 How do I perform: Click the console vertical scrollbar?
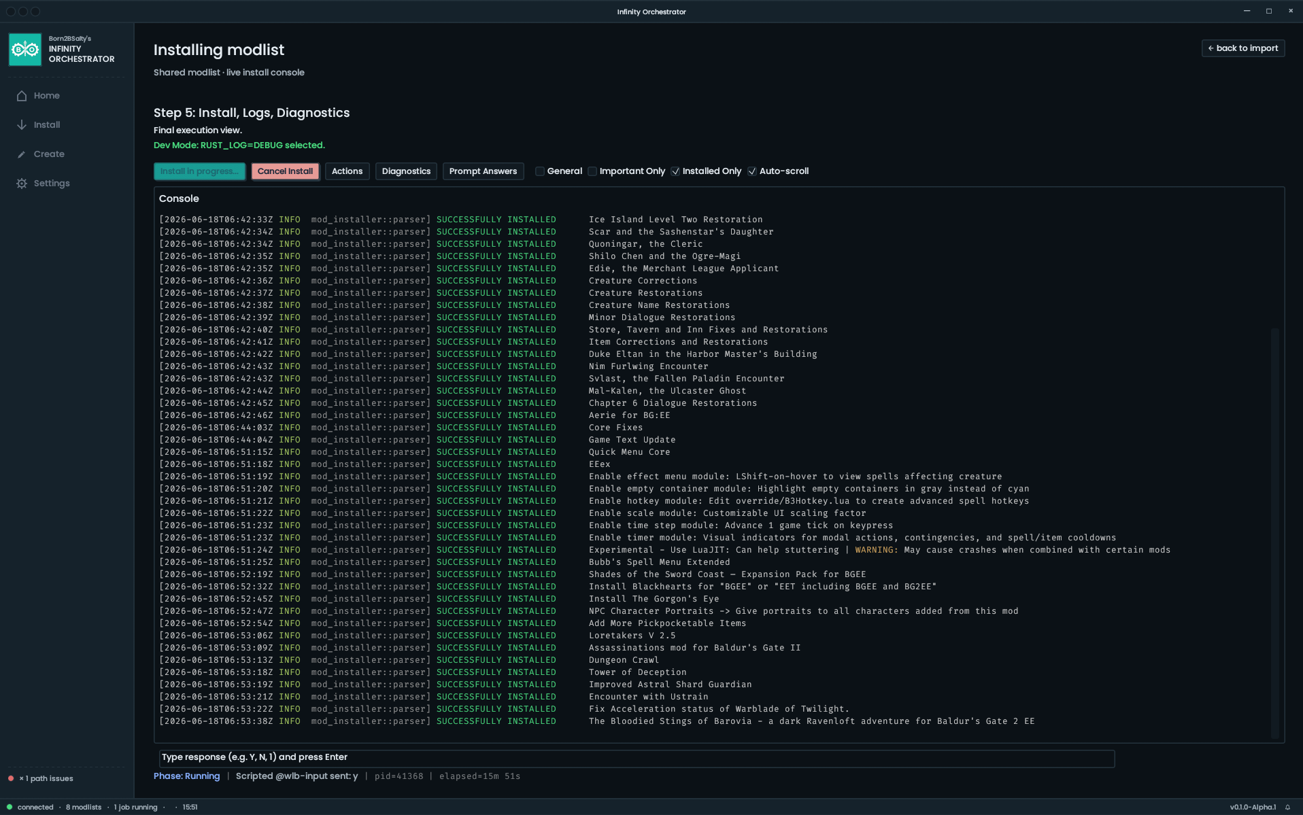tap(1275, 534)
